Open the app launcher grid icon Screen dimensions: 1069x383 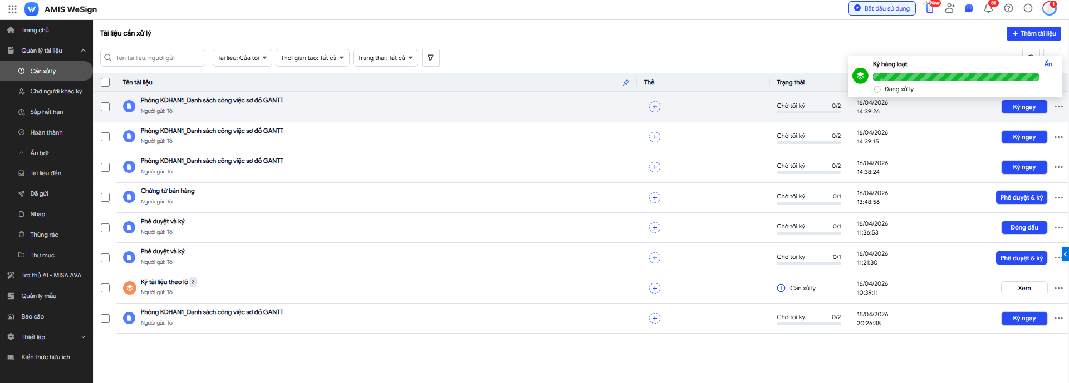[12, 9]
